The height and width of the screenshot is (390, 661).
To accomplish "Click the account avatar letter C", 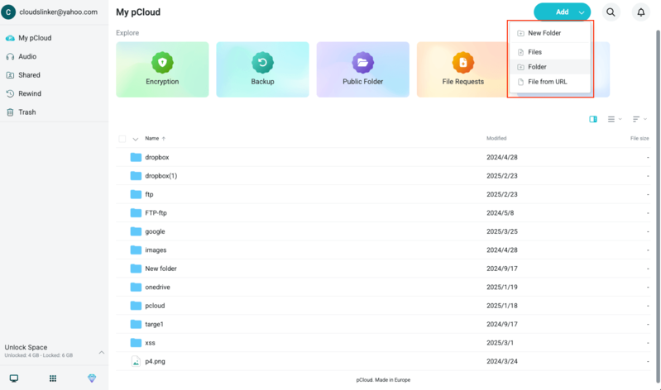I will point(8,12).
